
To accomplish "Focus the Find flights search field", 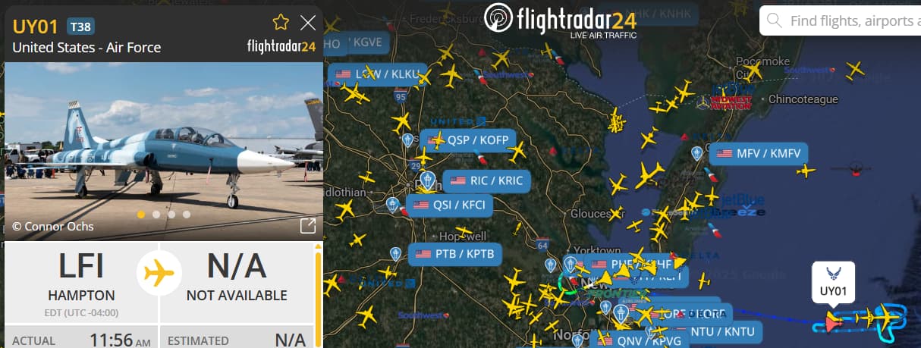I will point(841,20).
